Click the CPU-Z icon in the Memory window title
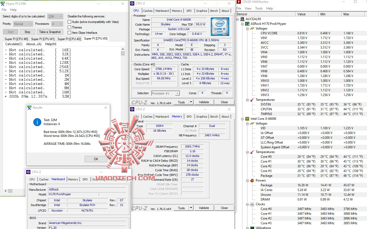Screen dimensions: 367x229 tap(132, 109)
